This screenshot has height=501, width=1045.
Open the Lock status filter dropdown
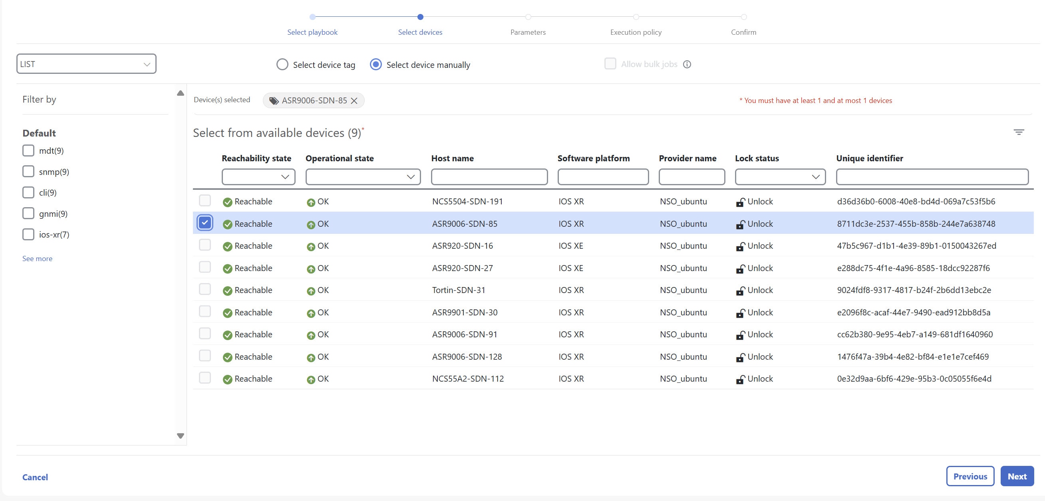point(780,177)
